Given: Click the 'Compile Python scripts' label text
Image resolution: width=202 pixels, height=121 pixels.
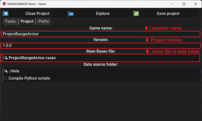Looking at the screenshot, I should pos(29,78).
